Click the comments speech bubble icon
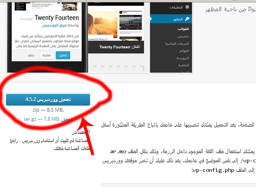Screen dimensions: 256x187 pyautogui.click(x=187, y=7)
